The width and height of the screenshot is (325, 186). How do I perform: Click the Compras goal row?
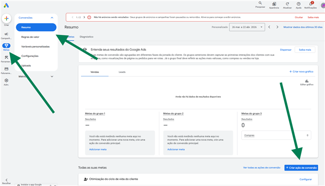(276, 135)
